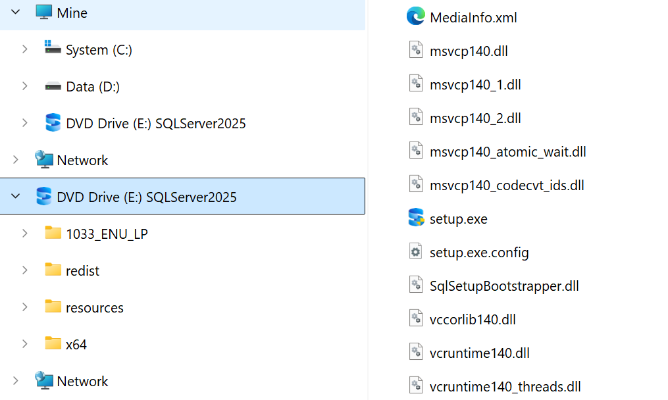Click the setup.exe installer icon
This screenshot has width=668, height=400.
click(x=415, y=218)
